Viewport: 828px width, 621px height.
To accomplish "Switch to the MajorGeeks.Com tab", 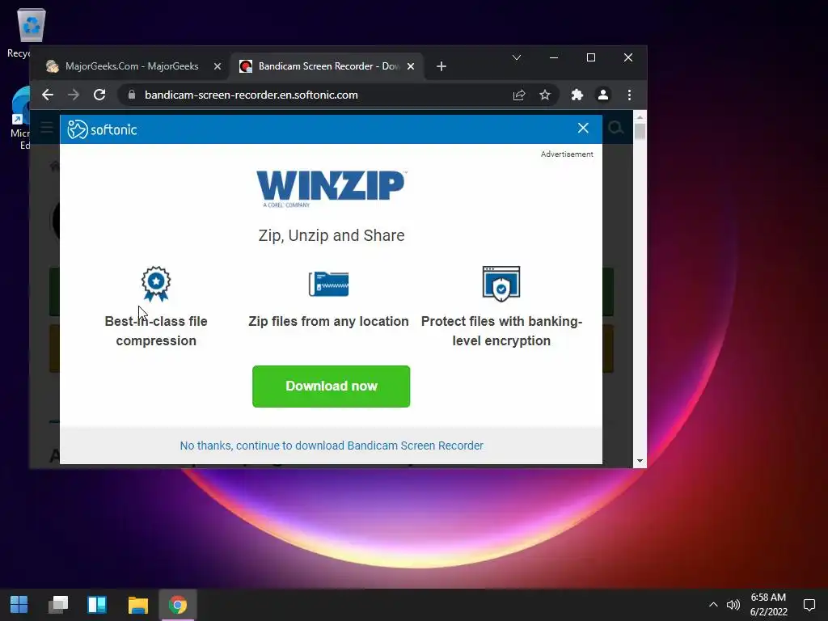I will [x=132, y=66].
